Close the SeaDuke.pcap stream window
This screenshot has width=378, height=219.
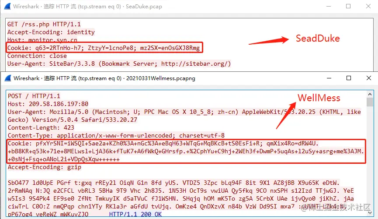(x=368, y=6)
